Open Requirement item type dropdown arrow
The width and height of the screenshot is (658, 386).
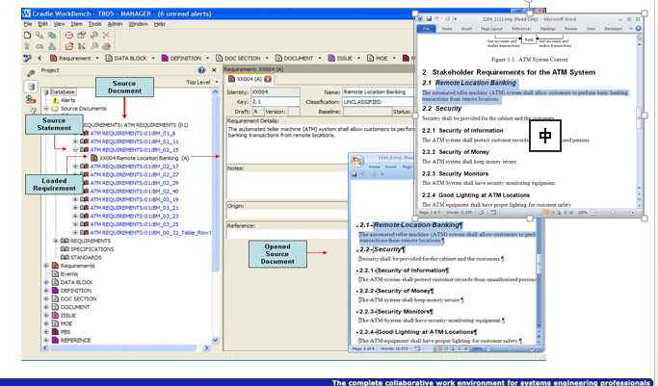click(97, 59)
